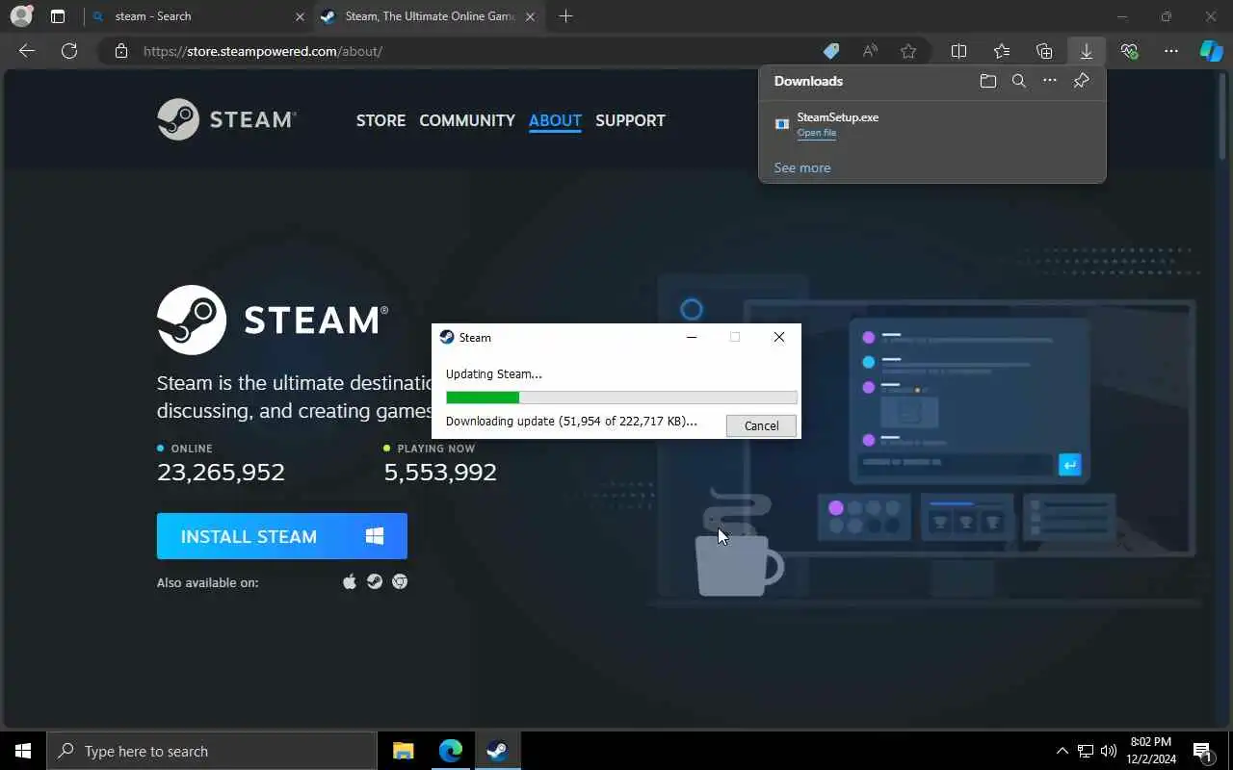Screen dimensions: 1233x770
Task: Select the SteamOS availability icon
Action: click(x=375, y=581)
